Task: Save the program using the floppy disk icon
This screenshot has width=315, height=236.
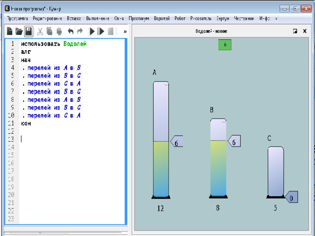Action: [x=29, y=31]
